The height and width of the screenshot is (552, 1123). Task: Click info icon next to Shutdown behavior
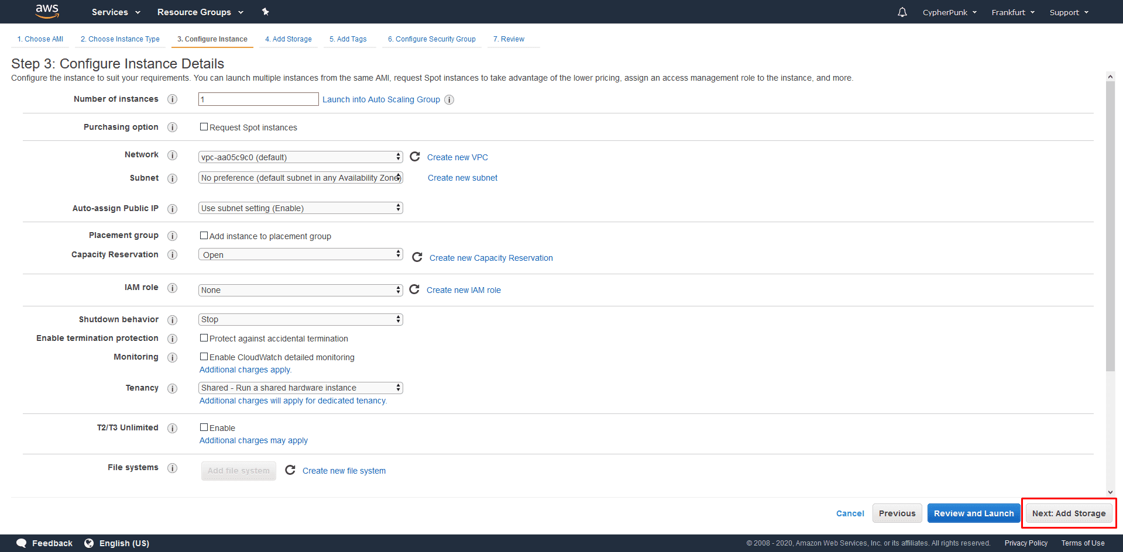[173, 320]
